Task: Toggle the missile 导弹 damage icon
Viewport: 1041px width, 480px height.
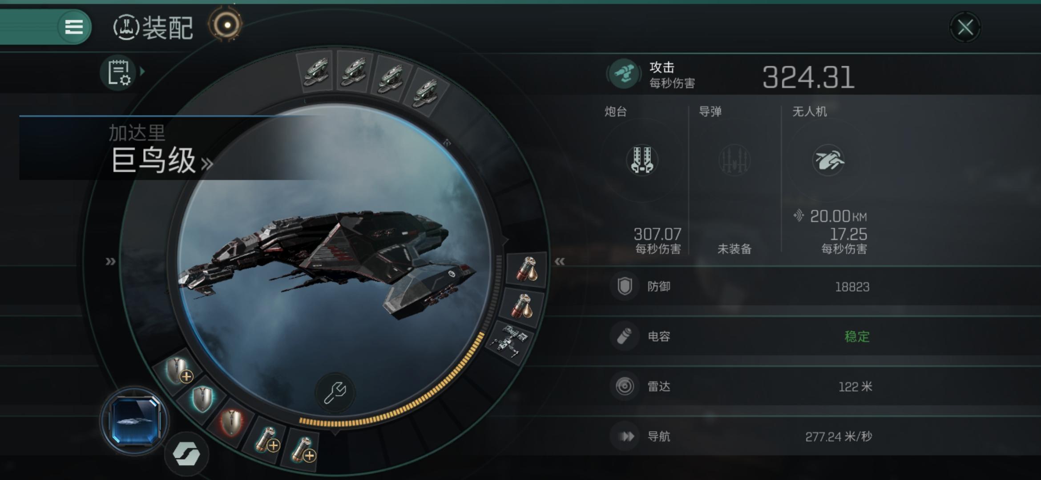Action: point(734,160)
